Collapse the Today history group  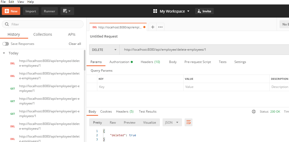coord(4,53)
